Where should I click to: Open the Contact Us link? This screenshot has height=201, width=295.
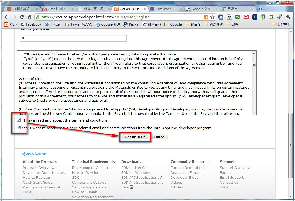(229, 183)
